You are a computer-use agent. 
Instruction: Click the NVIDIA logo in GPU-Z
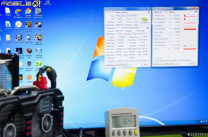(144, 20)
